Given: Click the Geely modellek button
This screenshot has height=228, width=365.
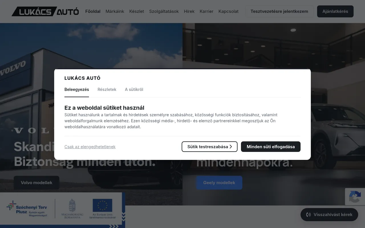Looking at the screenshot, I should coord(219,183).
